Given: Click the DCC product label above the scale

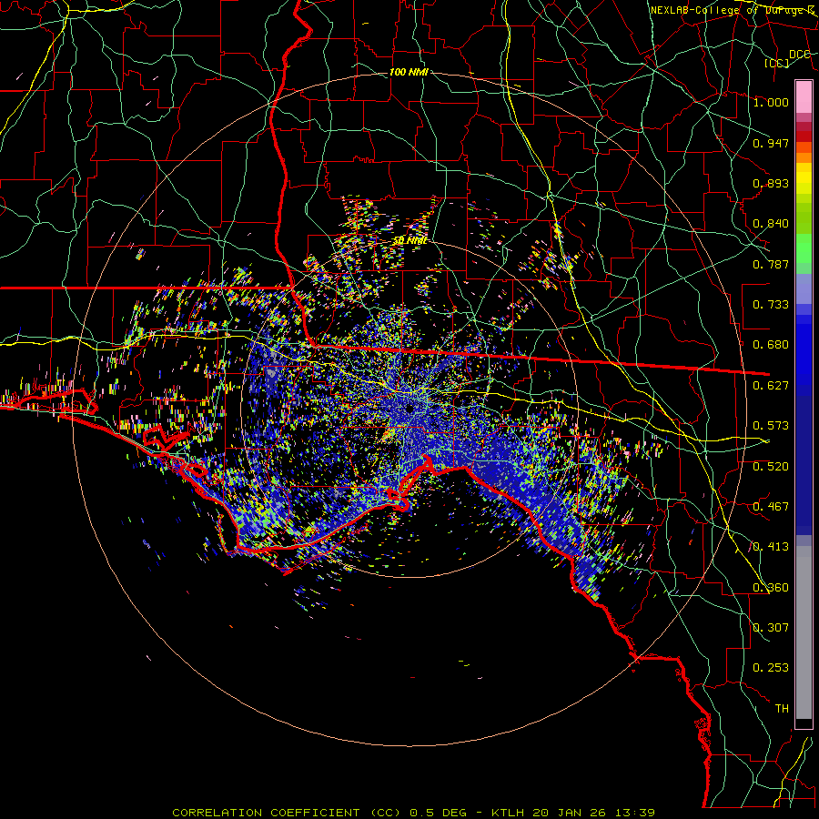Looking at the screenshot, I should tap(799, 55).
